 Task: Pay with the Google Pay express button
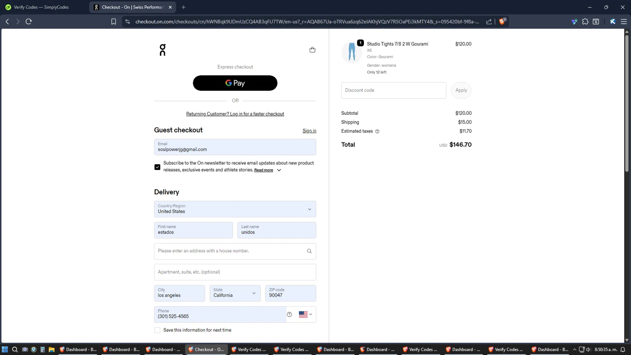pyautogui.click(x=235, y=83)
